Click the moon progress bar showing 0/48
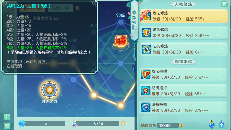This screenshot has height=130, width=231. tap(96, 123)
